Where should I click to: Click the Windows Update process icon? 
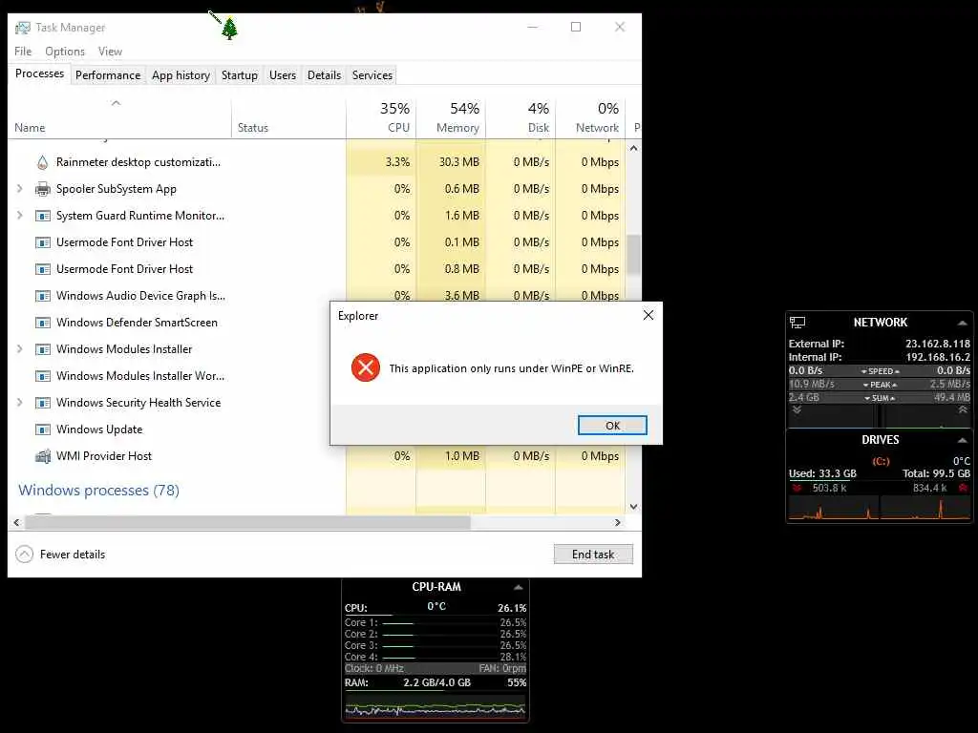(42, 430)
